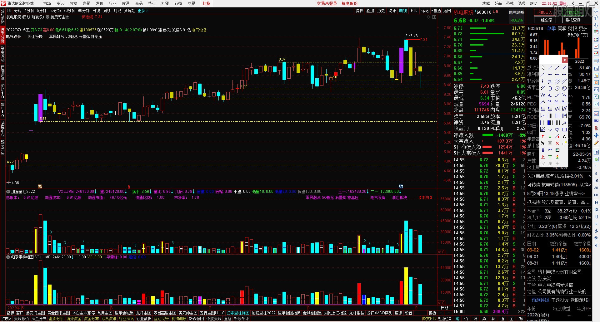This screenshot has width=600, height=322.
Task: Click the 财 marker on chart timeline
Action: [401, 187]
